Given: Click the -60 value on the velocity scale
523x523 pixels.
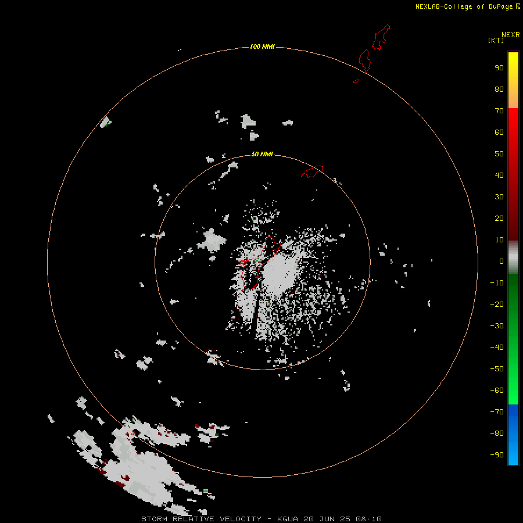Looking at the screenshot, I should coord(497,391).
